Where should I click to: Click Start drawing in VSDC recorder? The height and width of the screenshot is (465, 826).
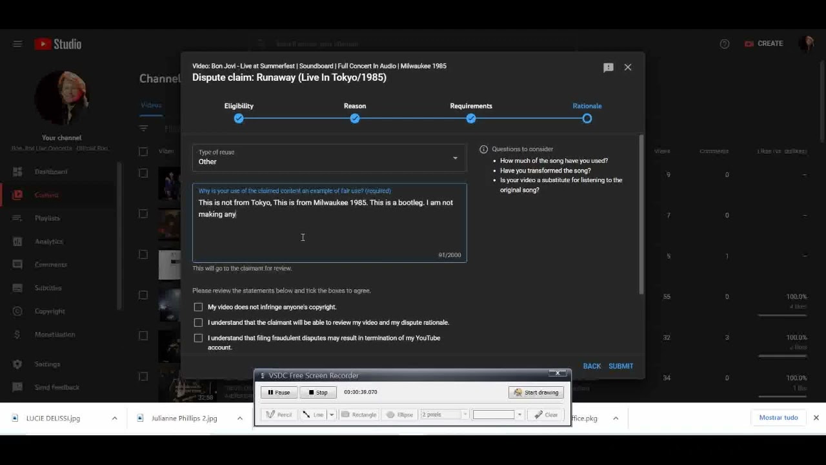pyautogui.click(x=536, y=392)
